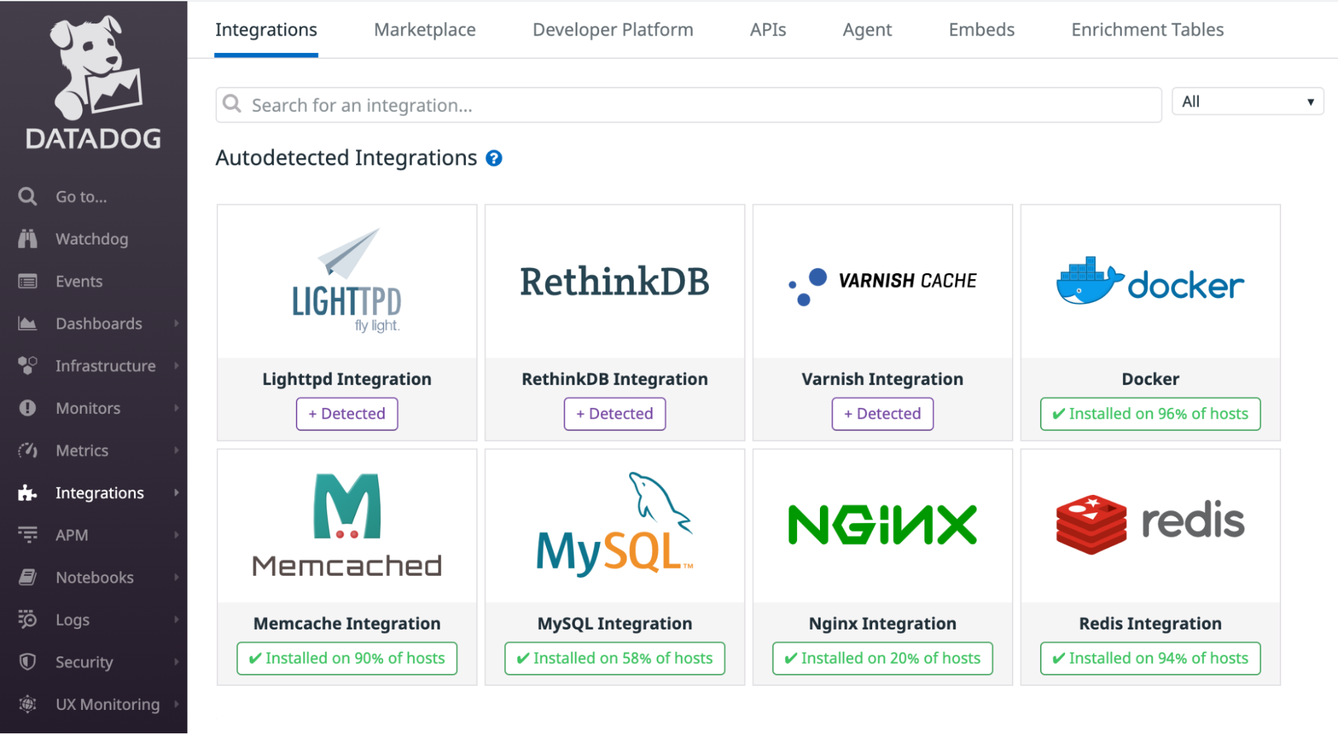
Task: Open the All integrations filter dropdown
Action: tap(1247, 101)
